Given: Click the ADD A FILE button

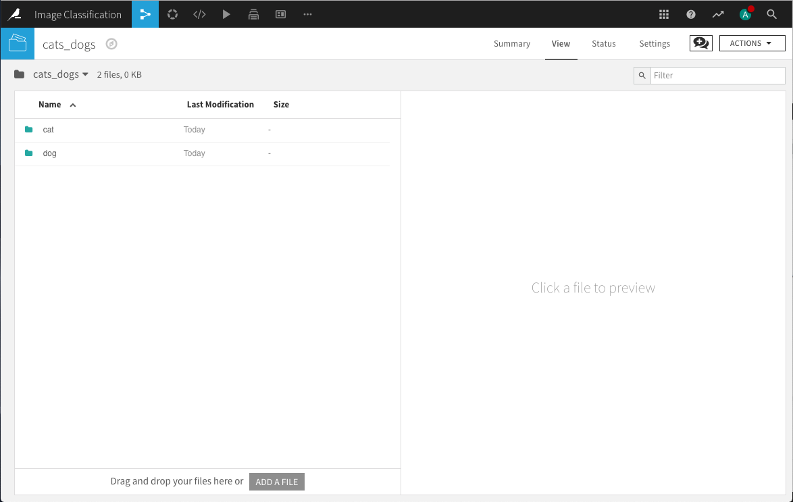Looking at the screenshot, I should pos(277,482).
